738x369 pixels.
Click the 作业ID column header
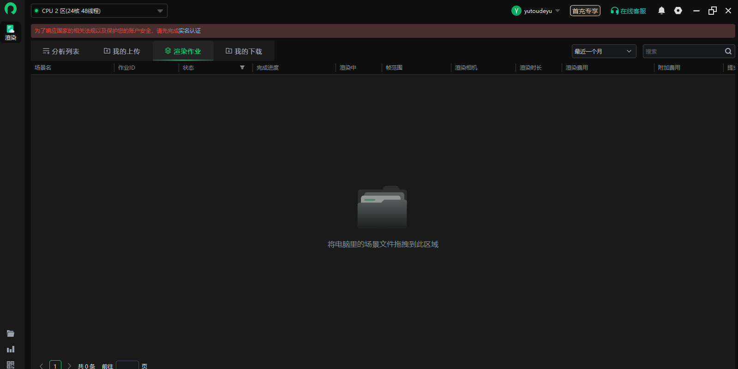(126, 67)
